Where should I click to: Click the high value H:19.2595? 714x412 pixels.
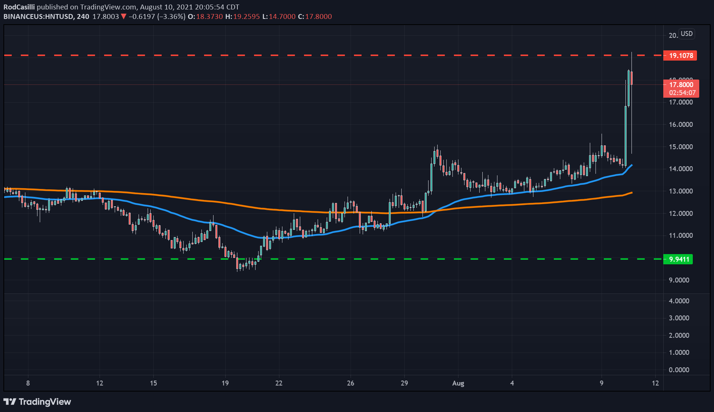(x=242, y=17)
